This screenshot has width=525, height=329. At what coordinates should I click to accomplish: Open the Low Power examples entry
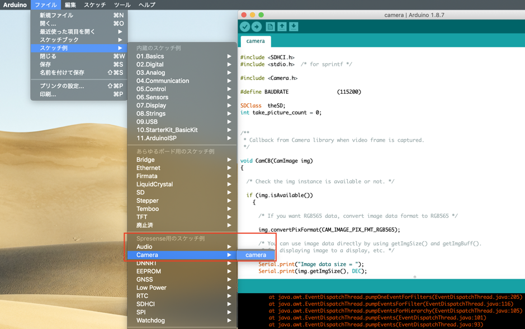182,288
